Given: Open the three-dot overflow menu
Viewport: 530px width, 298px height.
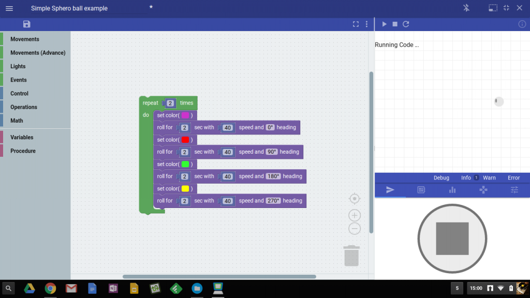Looking at the screenshot, I should point(366,24).
